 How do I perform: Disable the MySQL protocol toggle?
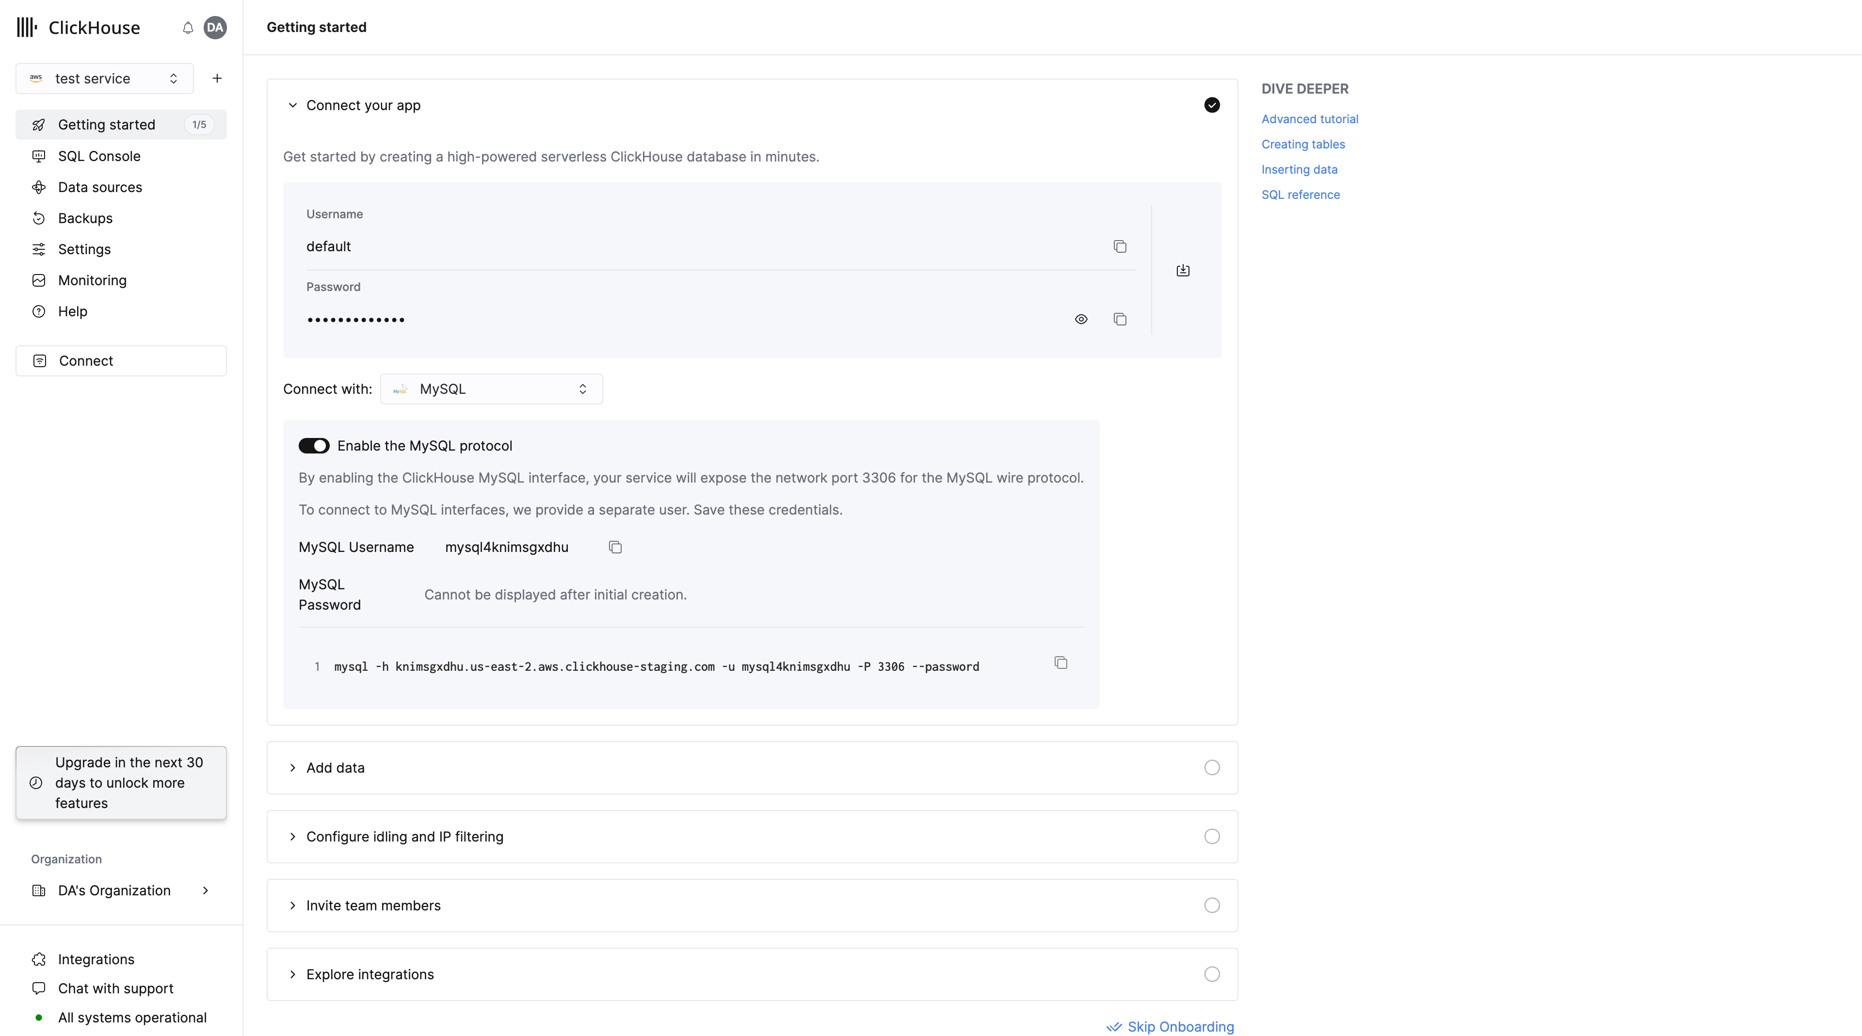pyautogui.click(x=314, y=445)
